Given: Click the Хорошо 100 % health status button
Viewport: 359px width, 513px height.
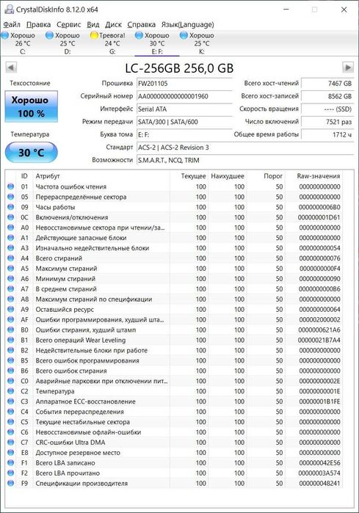Looking at the screenshot, I should 31,106.
